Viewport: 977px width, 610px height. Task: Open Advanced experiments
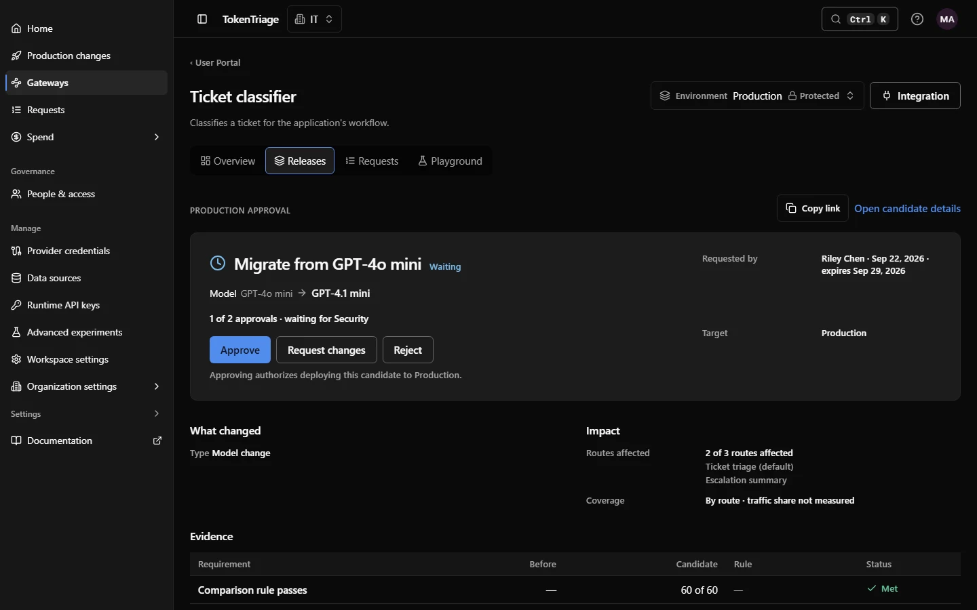pos(86,332)
